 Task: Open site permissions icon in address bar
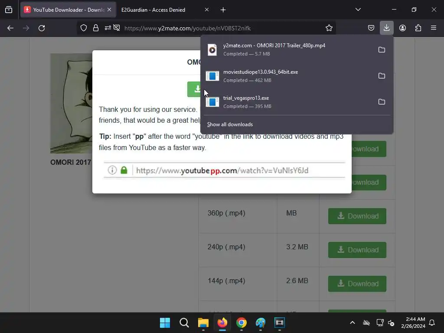(108, 28)
